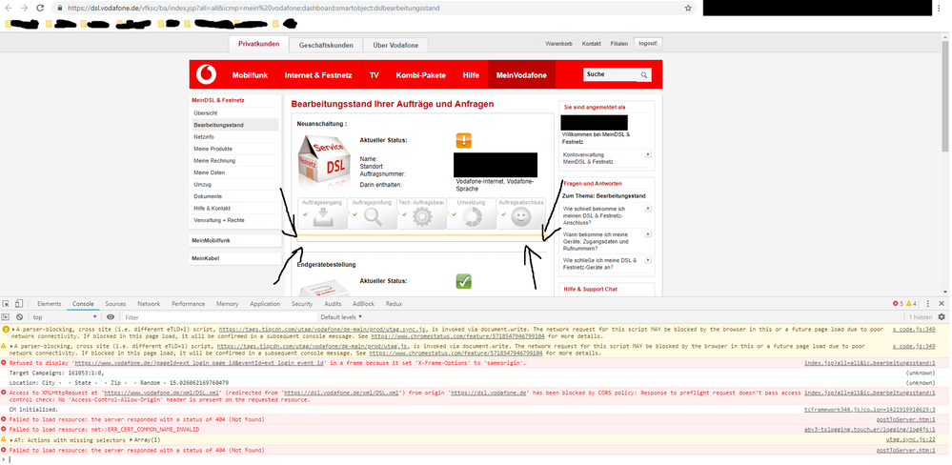952x465 pixels.
Task: Expand the first parser-blocking warning message
Action: click(14, 329)
